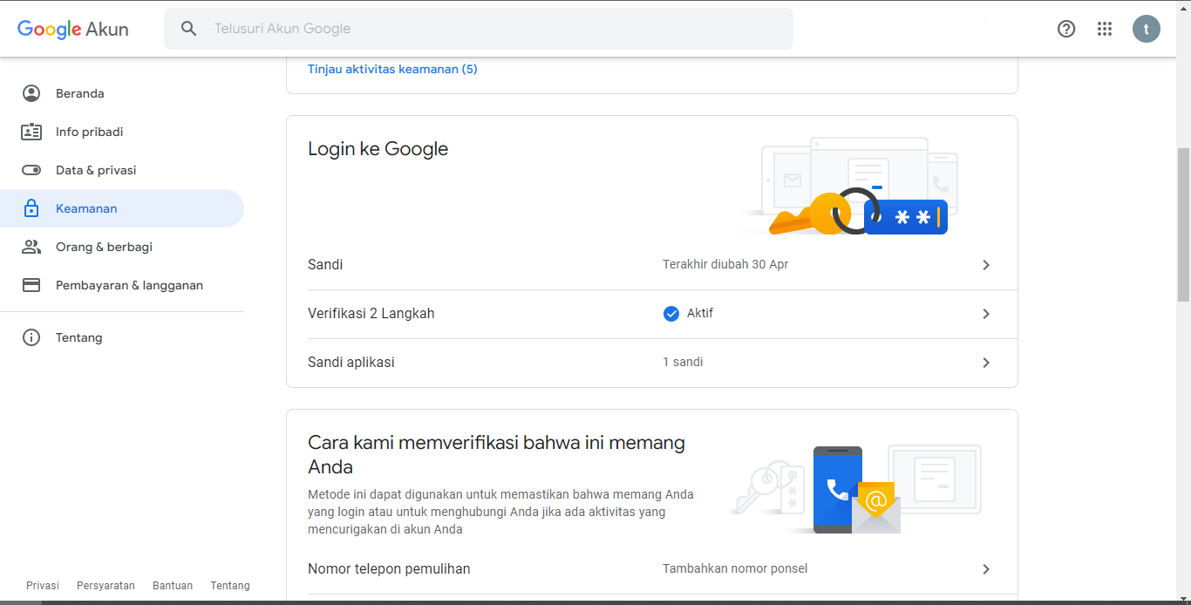Click the Pembayaran & langganan card icon

[31, 285]
